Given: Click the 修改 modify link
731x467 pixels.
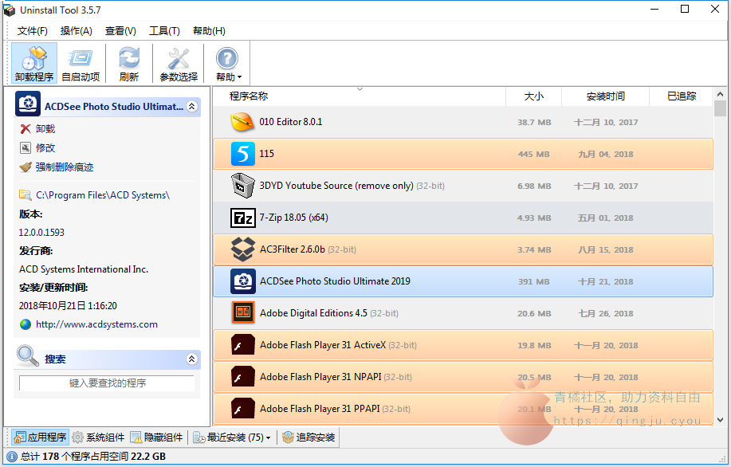Looking at the screenshot, I should 45,147.
